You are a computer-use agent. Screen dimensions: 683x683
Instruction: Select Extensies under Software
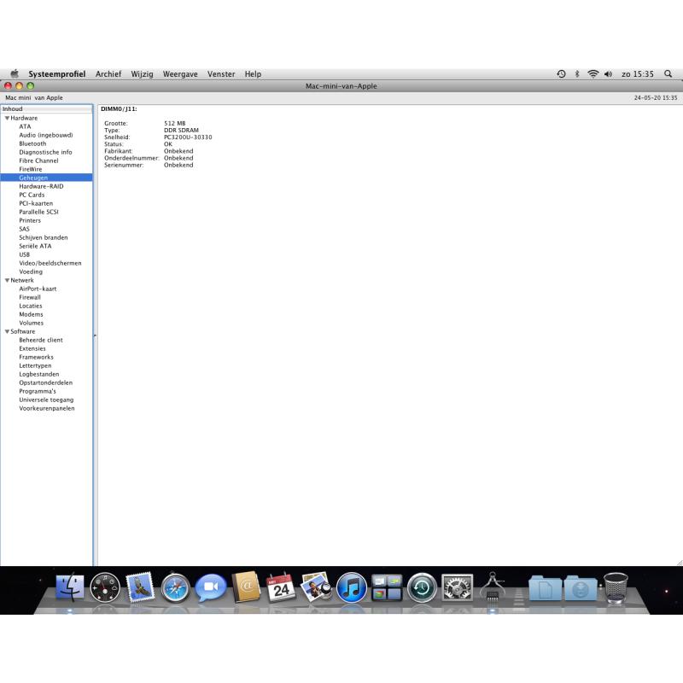tap(32, 348)
